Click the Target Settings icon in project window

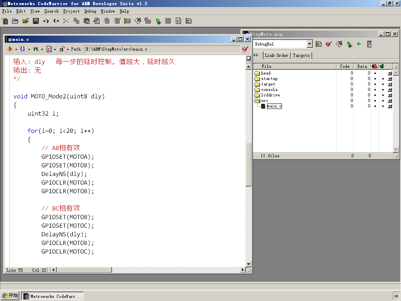318,44
